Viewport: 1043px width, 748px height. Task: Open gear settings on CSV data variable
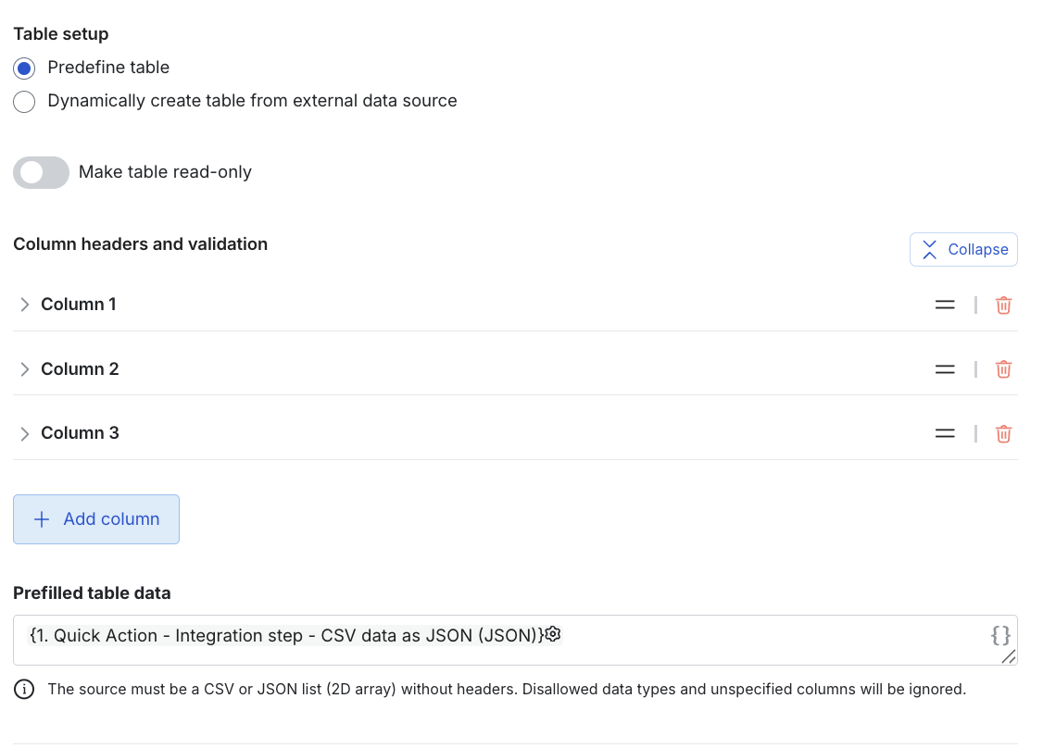tap(553, 634)
